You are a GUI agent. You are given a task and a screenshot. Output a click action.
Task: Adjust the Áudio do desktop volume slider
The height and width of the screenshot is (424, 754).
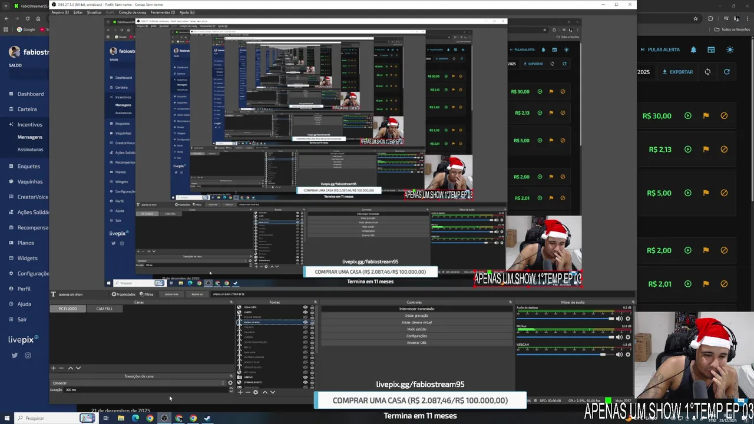565,319
